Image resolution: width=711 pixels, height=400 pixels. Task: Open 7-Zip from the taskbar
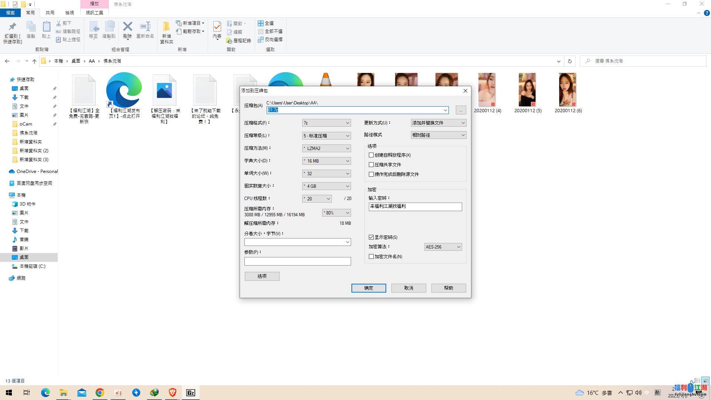(x=190, y=393)
